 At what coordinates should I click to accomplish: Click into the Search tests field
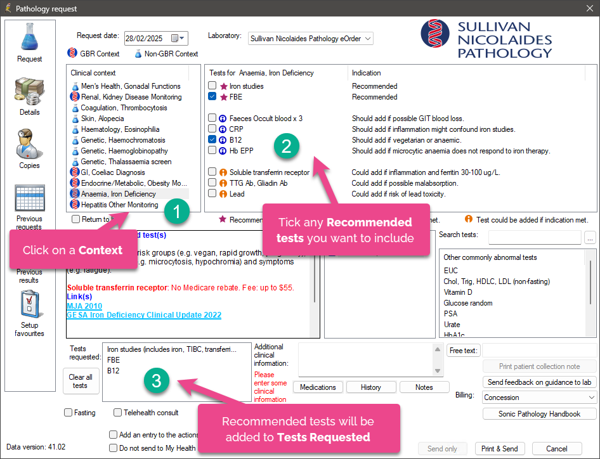(x=534, y=237)
